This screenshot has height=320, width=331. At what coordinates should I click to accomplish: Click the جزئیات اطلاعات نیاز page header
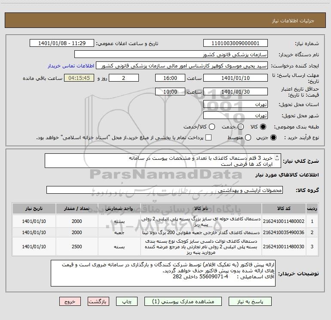[x=293, y=21]
